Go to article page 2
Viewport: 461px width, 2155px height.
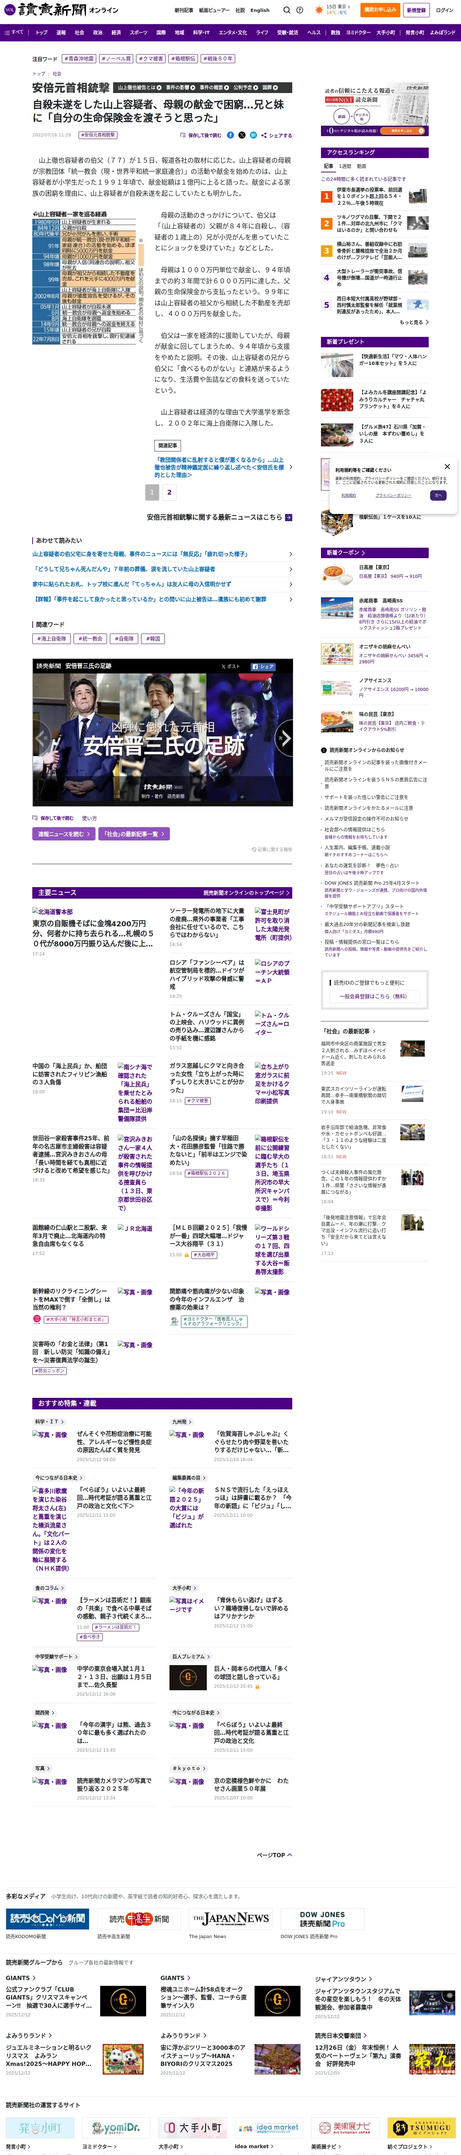[169, 493]
